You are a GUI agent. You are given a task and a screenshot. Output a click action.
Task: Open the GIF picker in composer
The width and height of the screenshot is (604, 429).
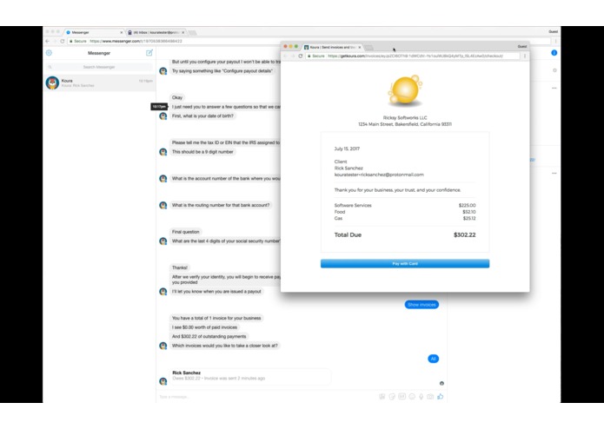[x=402, y=397]
